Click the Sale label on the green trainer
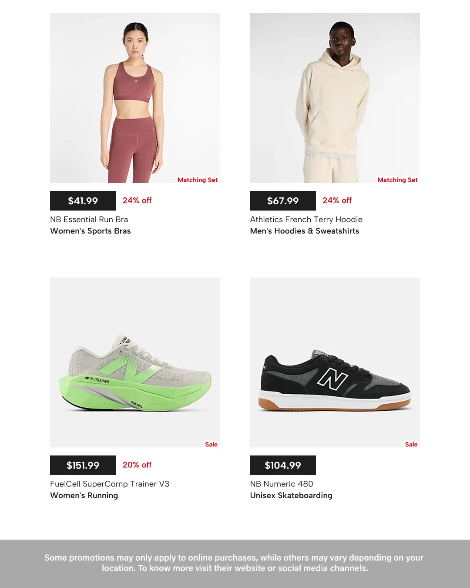 (211, 444)
